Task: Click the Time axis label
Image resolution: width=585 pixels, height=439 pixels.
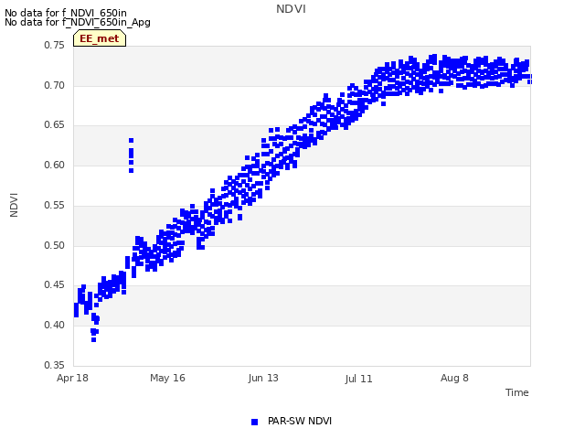Action: [x=517, y=392]
